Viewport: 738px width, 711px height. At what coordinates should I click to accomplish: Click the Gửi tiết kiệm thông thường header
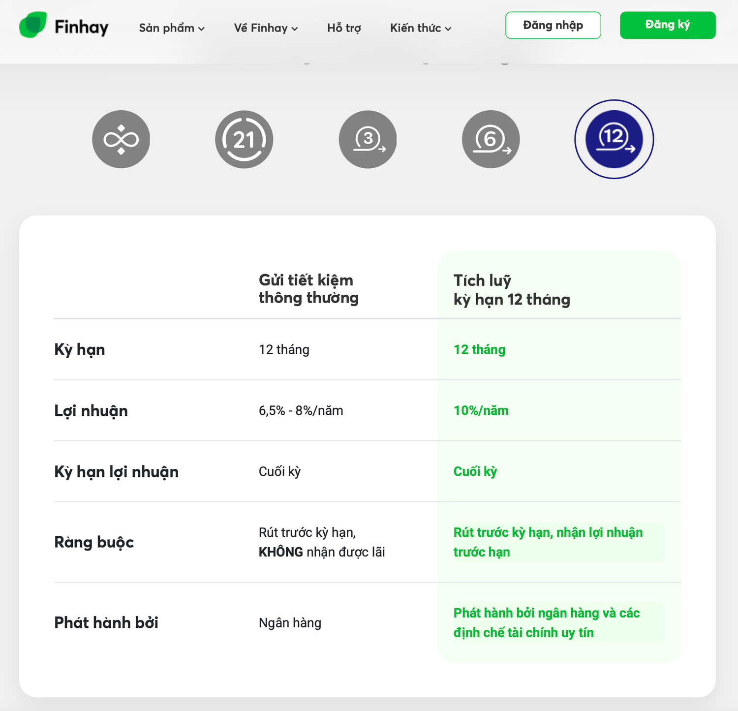tap(308, 289)
